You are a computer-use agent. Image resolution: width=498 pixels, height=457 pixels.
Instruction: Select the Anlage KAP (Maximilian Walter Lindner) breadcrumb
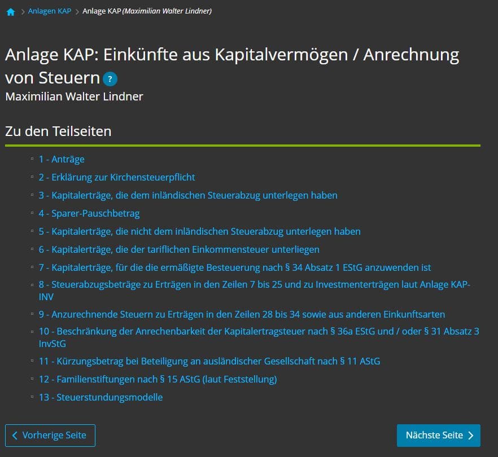(x=147, y=11)
